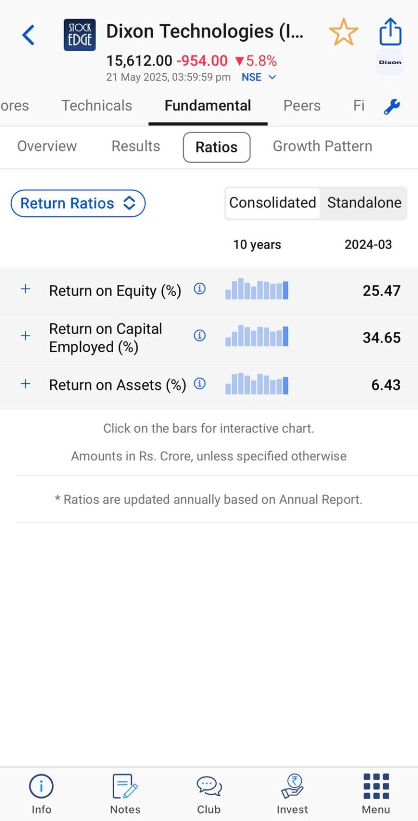Open the Peers tab
This screenshot has width=418, height=821.
tap(302, 106)
